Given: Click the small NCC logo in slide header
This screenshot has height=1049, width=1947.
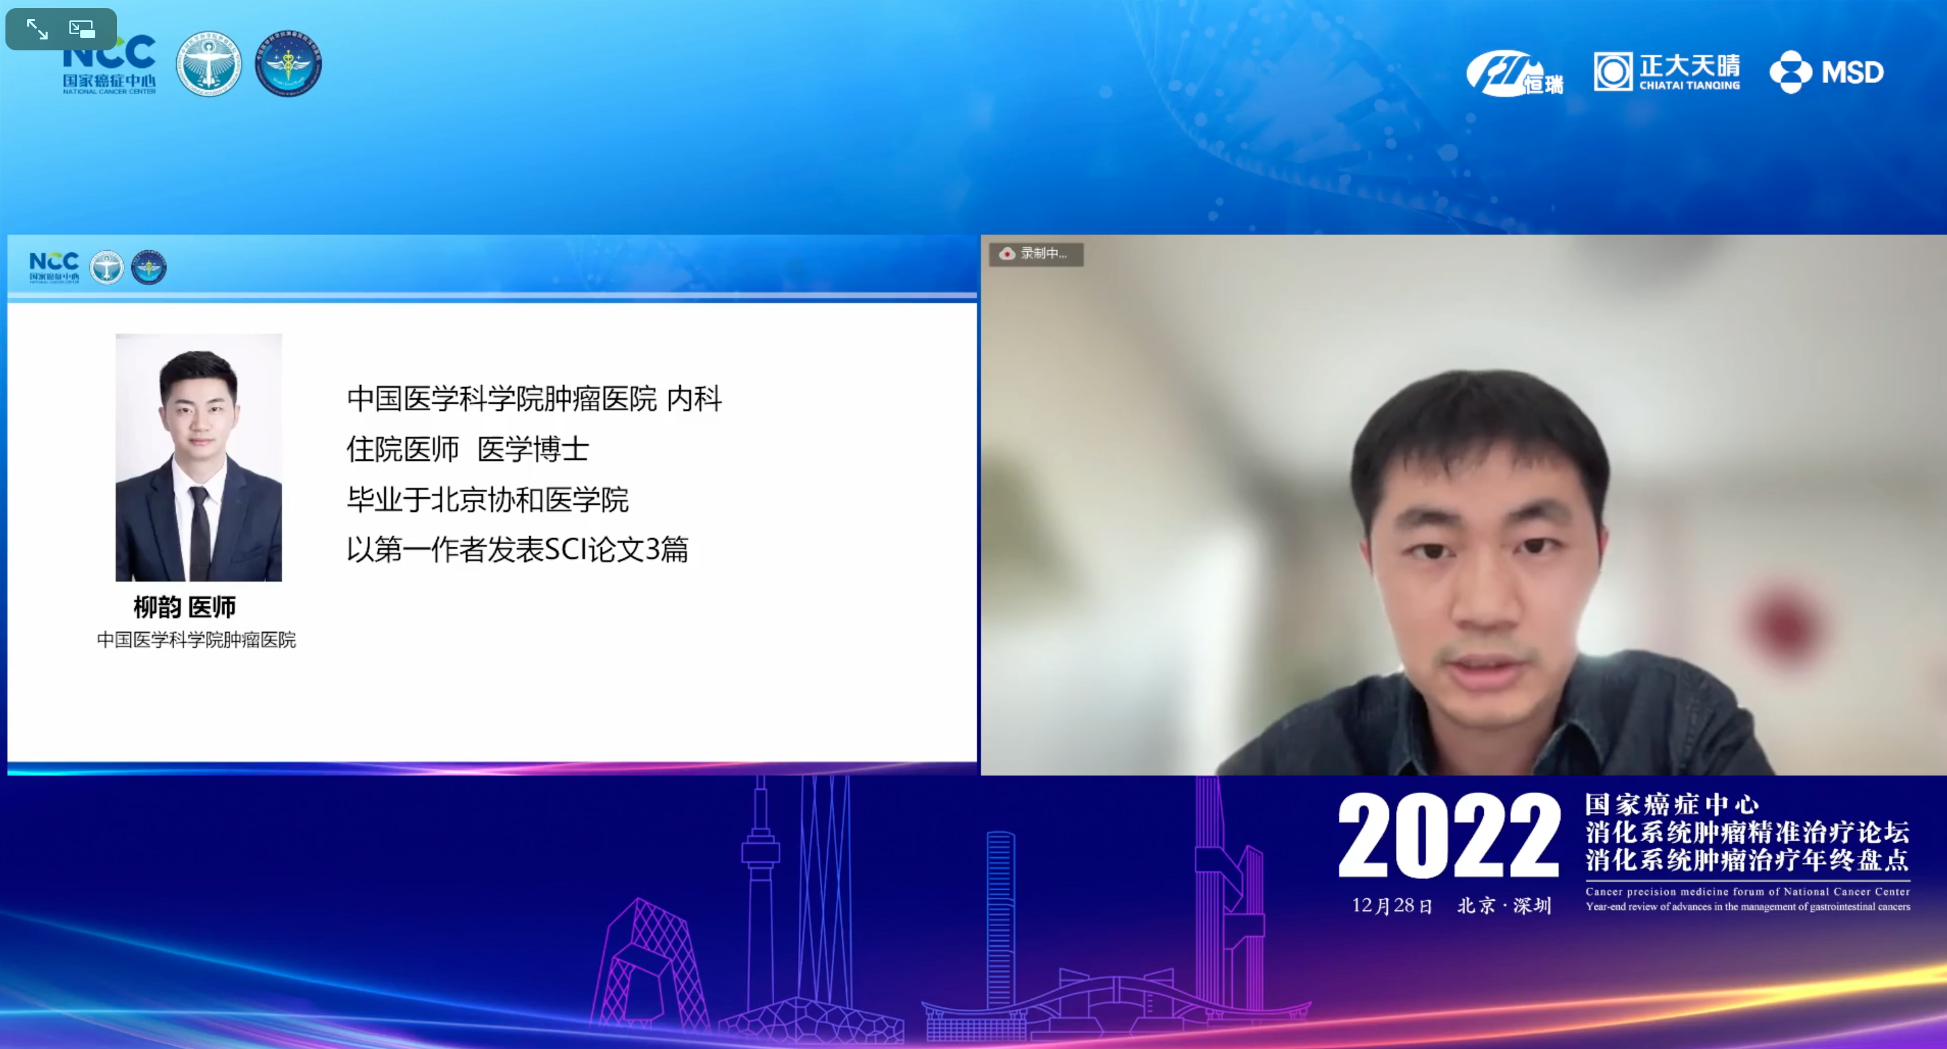Looking at the screenshot, I should tap(54, 267).
